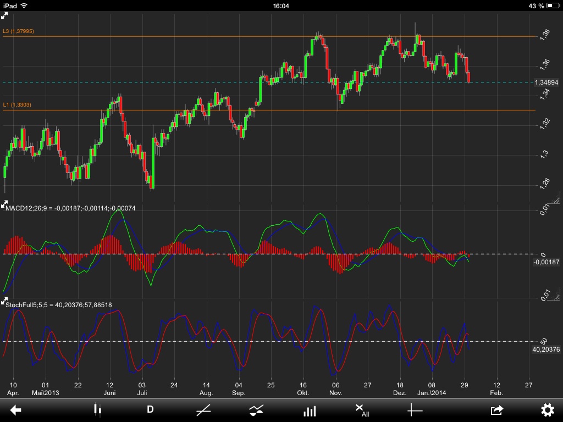Open the chart share/export icon

(x=495, y=410)
